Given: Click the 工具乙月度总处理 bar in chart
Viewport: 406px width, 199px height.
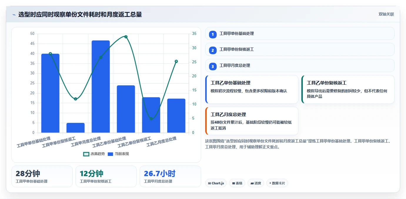Looking at the screenshot, I should [x=176, y=116].
